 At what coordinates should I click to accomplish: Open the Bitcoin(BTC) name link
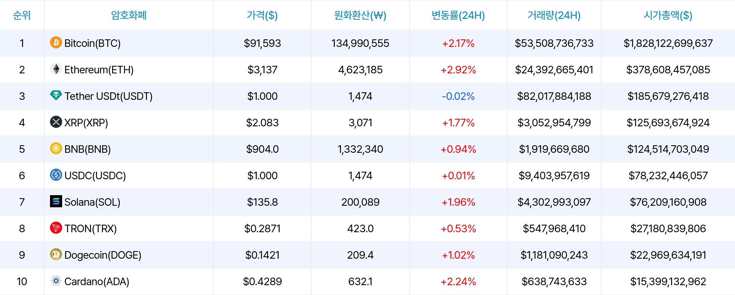(92, 43)
